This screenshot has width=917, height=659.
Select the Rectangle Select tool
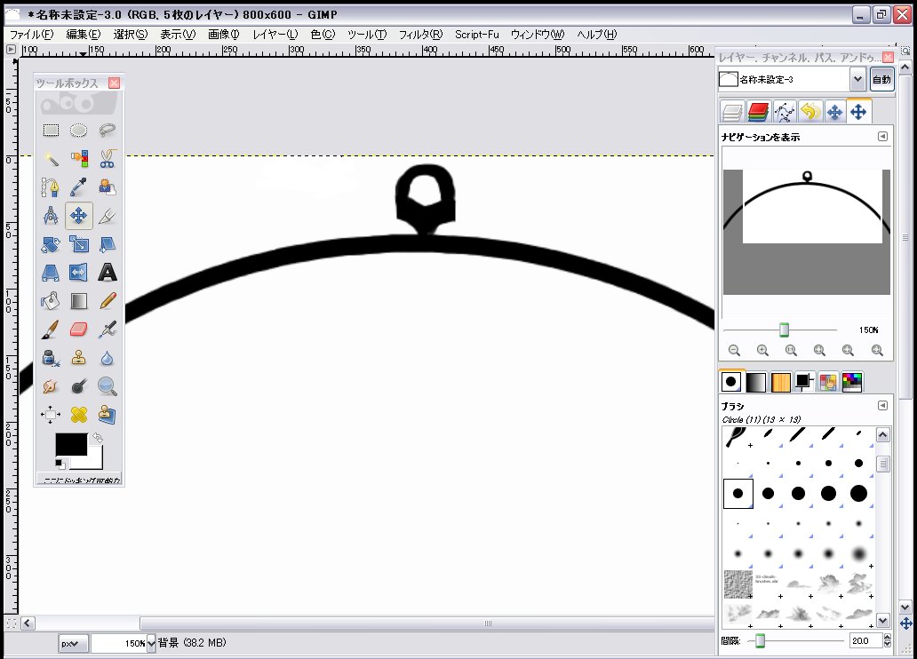[x=51, y=130]
